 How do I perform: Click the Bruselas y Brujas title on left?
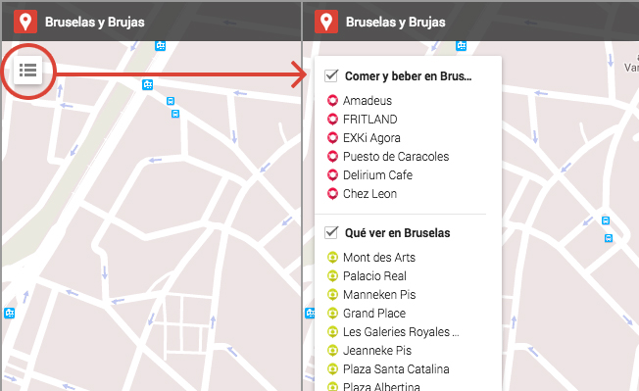(x=94, y=22)
